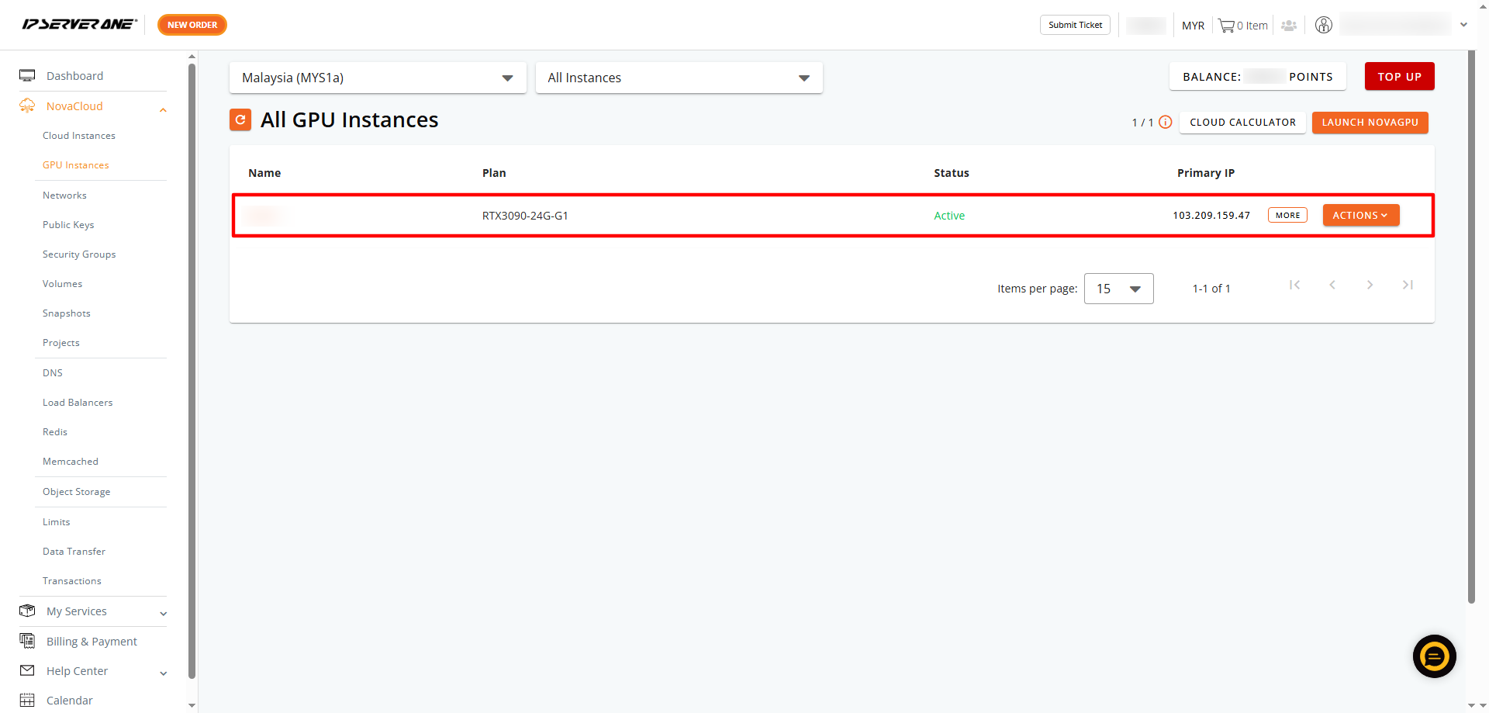Open Dashboard in sidebar
The width and height of the screenshot is (1489, 713).
tap(74, 75)
